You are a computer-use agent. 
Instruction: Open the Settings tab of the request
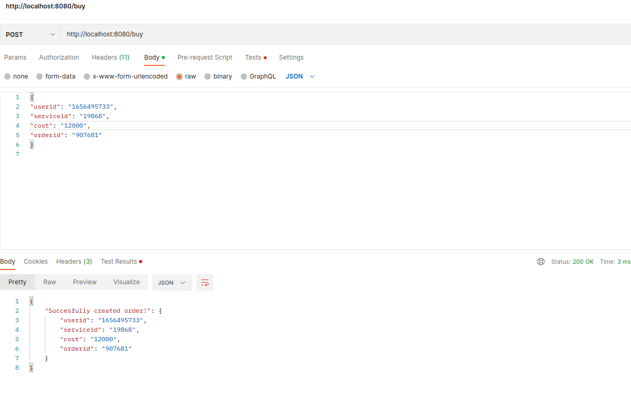[x=291, y=57]
